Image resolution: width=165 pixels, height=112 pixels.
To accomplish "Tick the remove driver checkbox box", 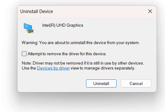I will pyautogui.click(x=24, y=54).
